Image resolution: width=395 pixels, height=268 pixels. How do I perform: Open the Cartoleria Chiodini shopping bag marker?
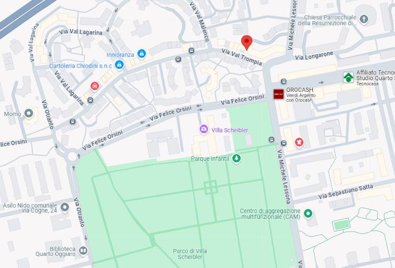click(x=119, y=65)
